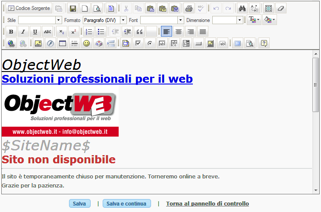This screenshot has height=212, width=321.
Task: Click the Paste clipboard icon
Action: 151,8
